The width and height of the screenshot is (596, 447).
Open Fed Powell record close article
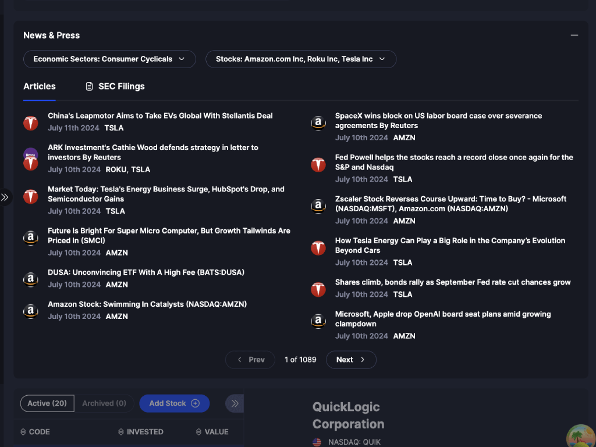pyautogui.click(x=454, y=162)
